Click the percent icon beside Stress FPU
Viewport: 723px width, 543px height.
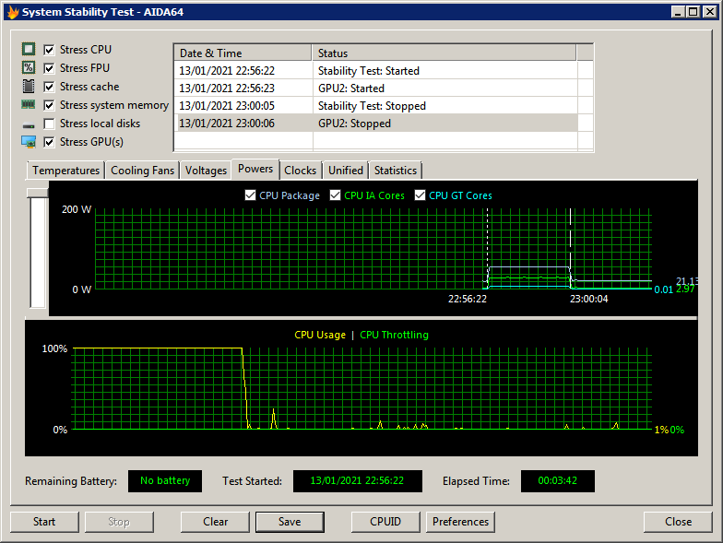coord(29,67)
